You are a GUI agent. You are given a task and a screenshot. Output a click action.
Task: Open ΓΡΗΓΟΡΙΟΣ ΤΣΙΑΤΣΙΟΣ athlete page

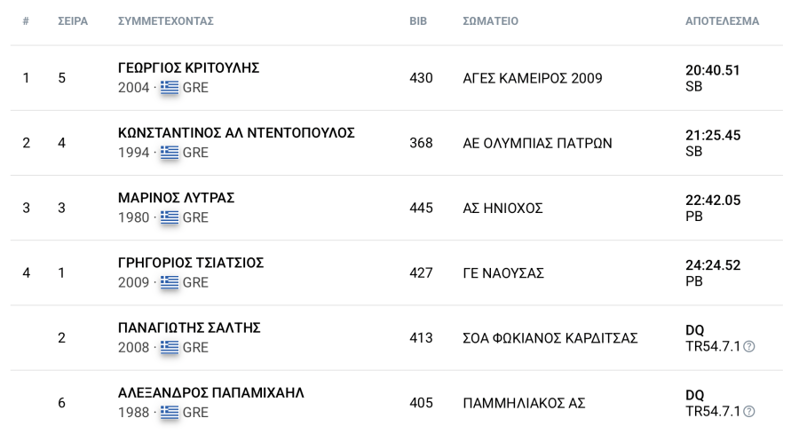(191, 263)
